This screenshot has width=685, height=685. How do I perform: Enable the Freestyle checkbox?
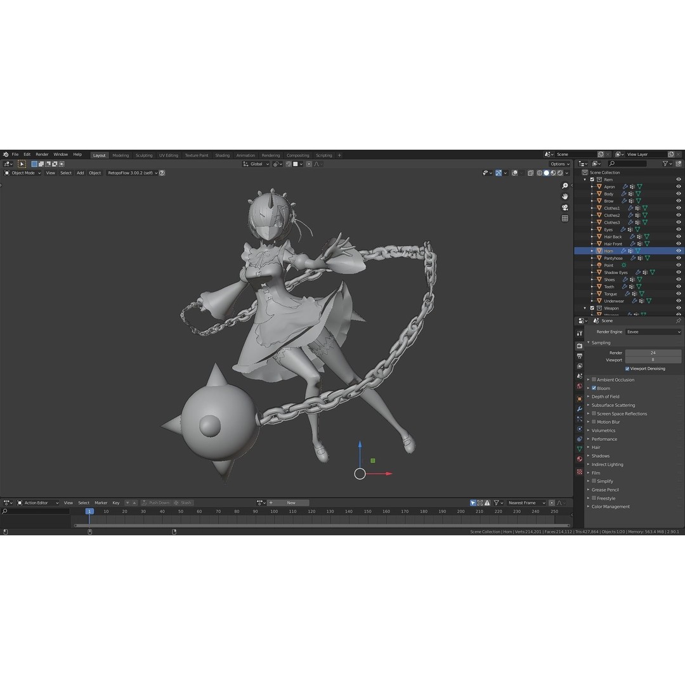coord(594,498)
